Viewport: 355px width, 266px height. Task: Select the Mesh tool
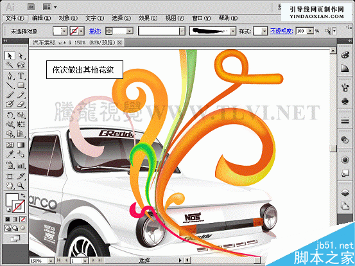[10, 145]
